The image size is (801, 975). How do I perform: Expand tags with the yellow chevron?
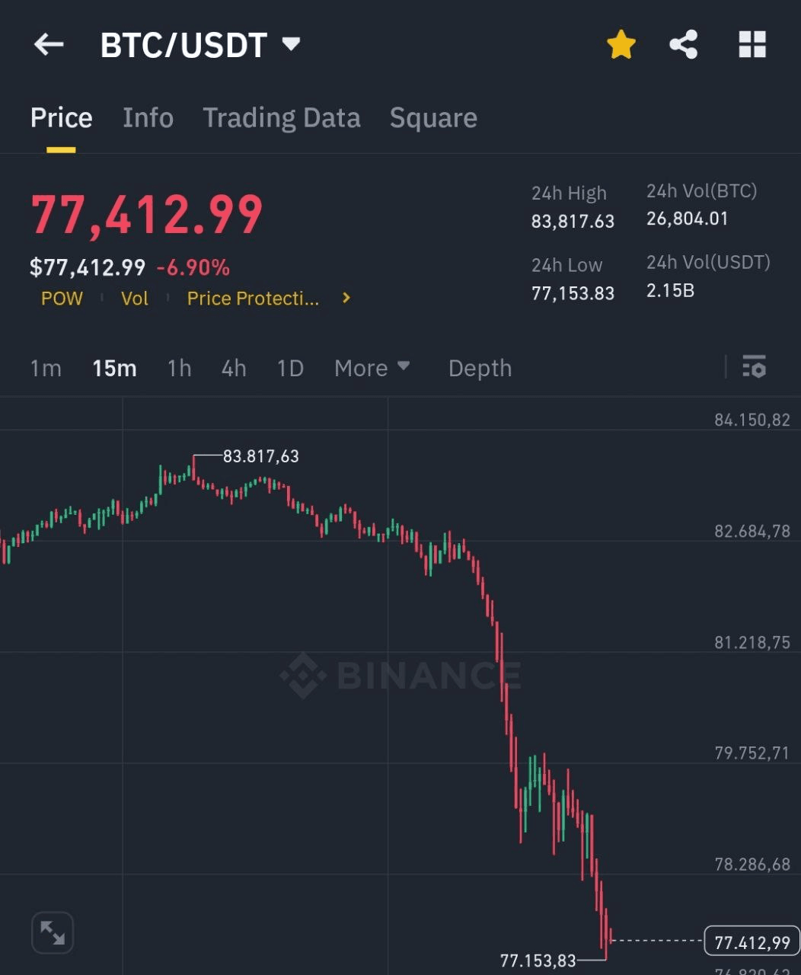click(346, 298)
